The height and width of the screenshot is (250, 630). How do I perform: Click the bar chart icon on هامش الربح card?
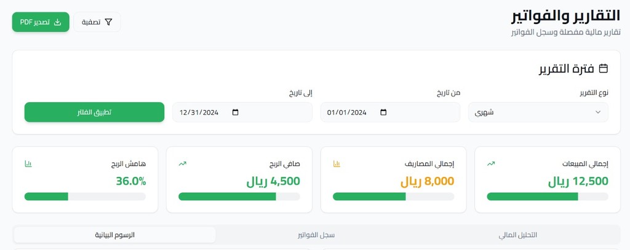tap(28, 164)
